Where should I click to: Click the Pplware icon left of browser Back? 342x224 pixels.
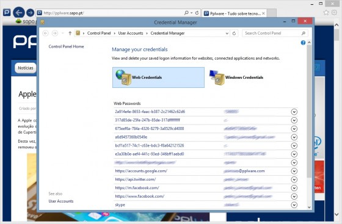tap(7, 12)
